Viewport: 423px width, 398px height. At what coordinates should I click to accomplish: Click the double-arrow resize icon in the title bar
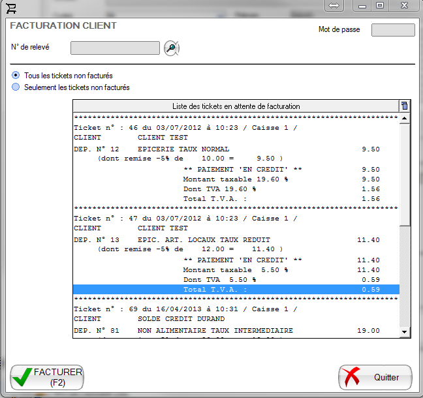tap(334, 6)
